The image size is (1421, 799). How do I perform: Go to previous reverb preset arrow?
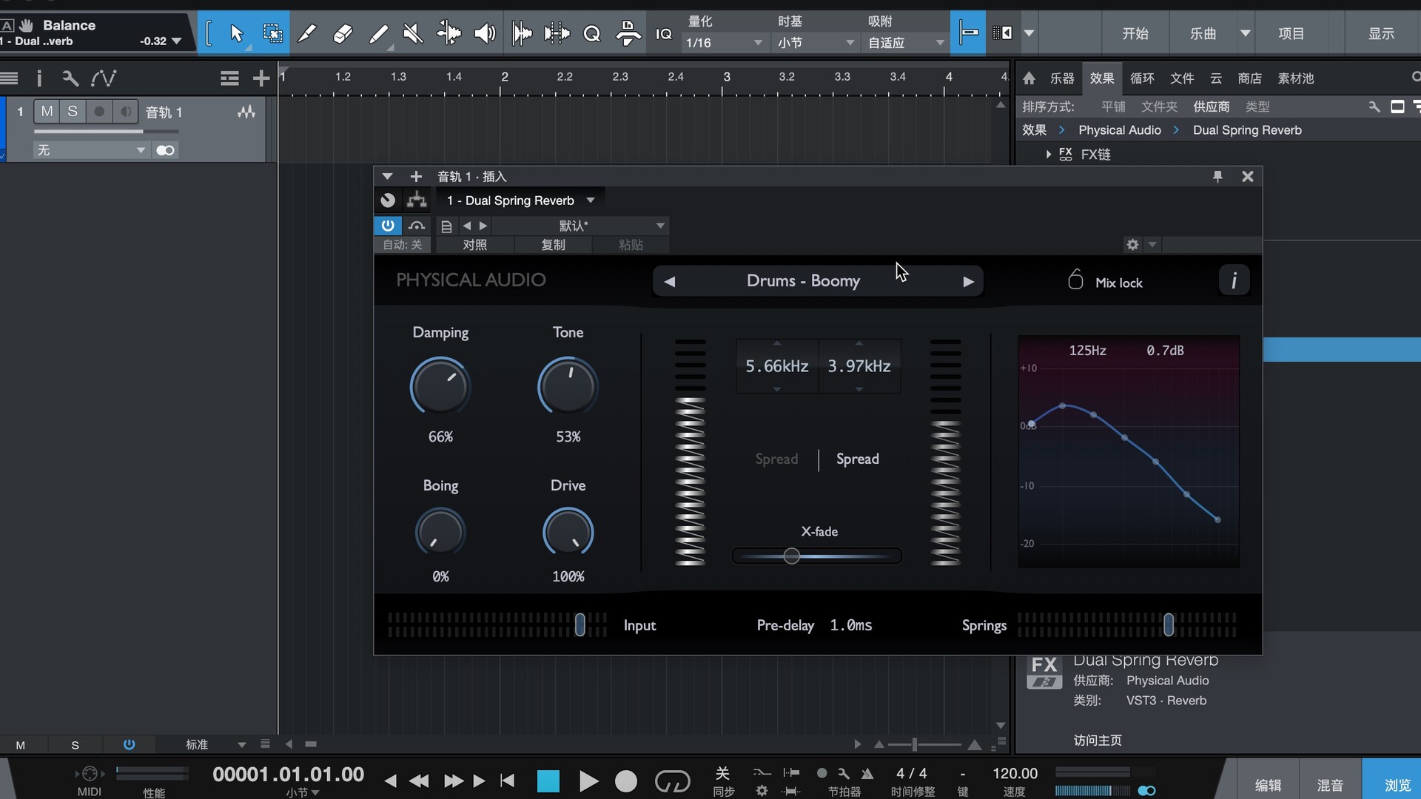(670, 281)
